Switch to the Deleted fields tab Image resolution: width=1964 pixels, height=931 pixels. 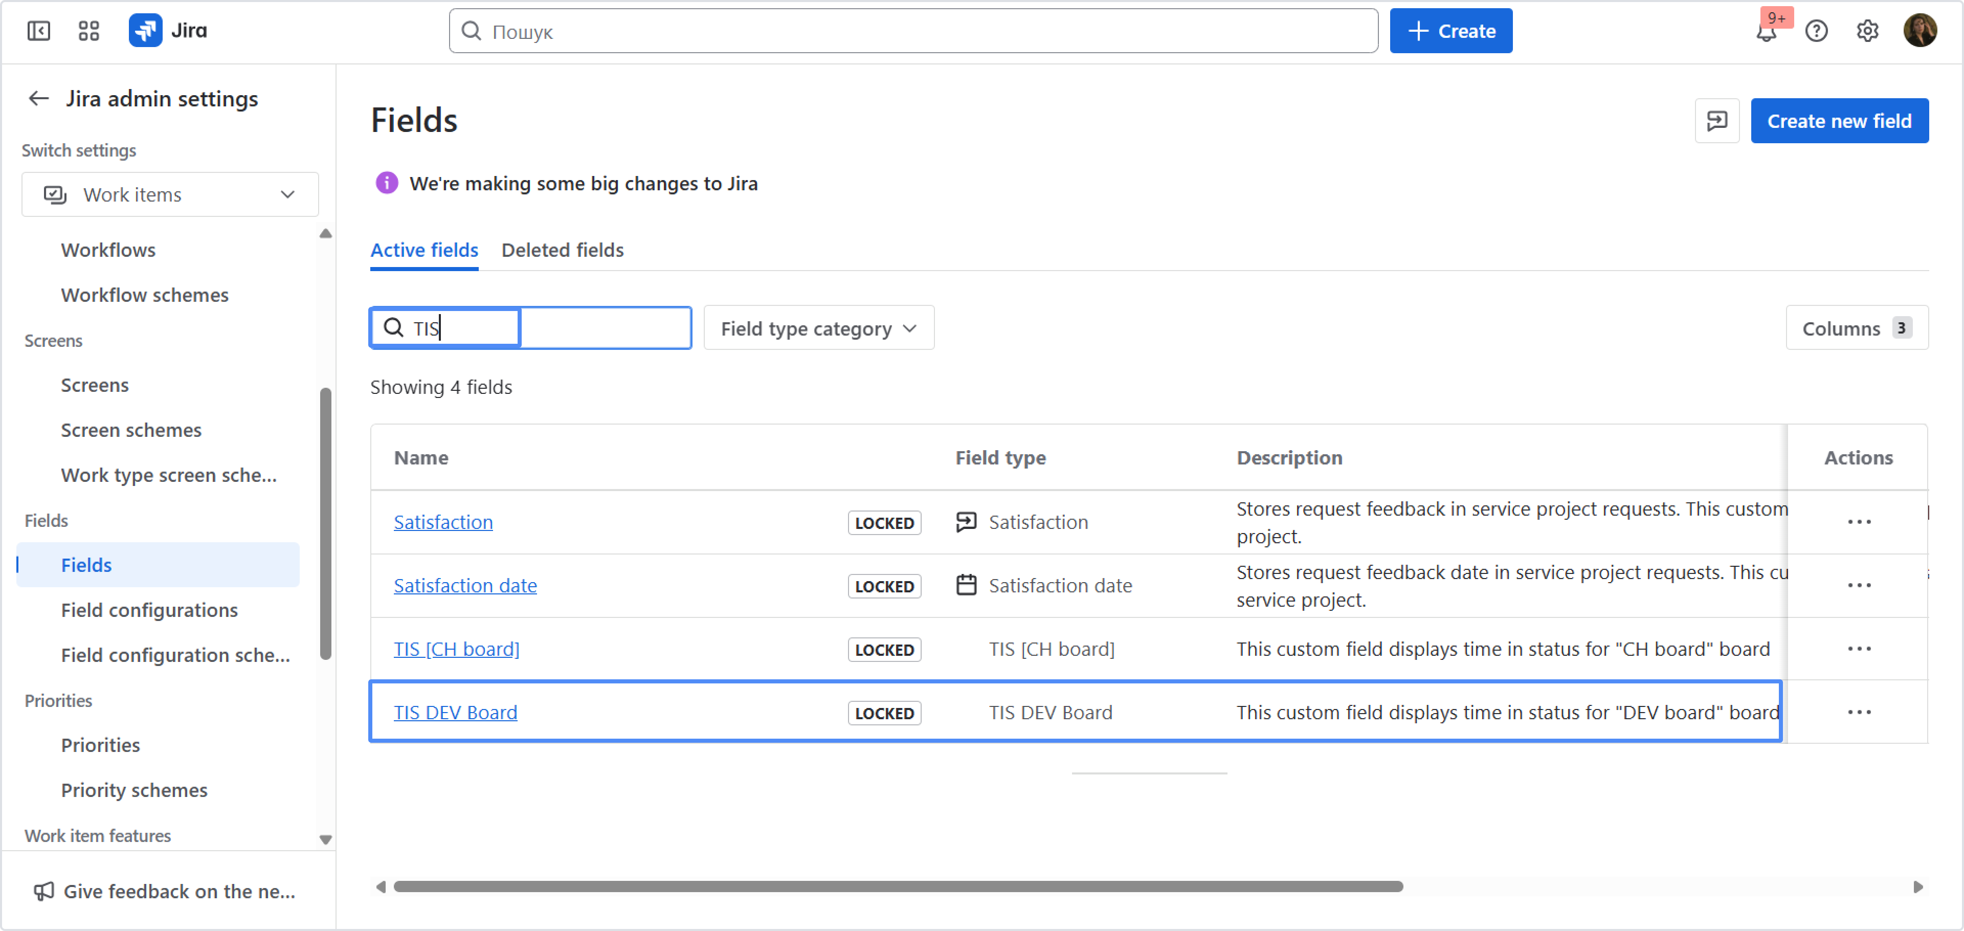(x=562, y=250)
